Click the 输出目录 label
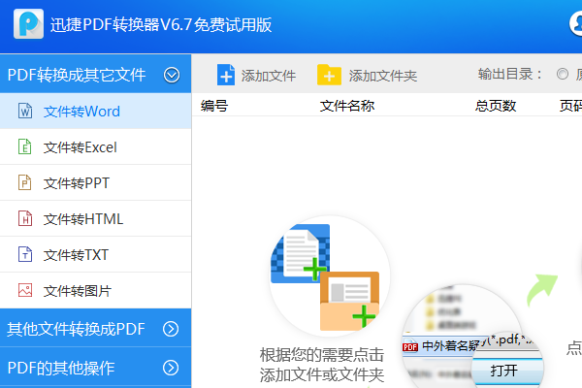The height and width of the screenshot is (388, 582). point(509,74)
